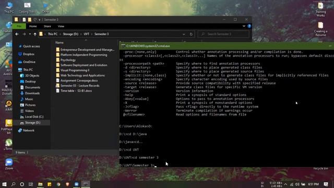Click the Search Semester 3 field
Screen dimensions: 334x188
coord(223,34)
